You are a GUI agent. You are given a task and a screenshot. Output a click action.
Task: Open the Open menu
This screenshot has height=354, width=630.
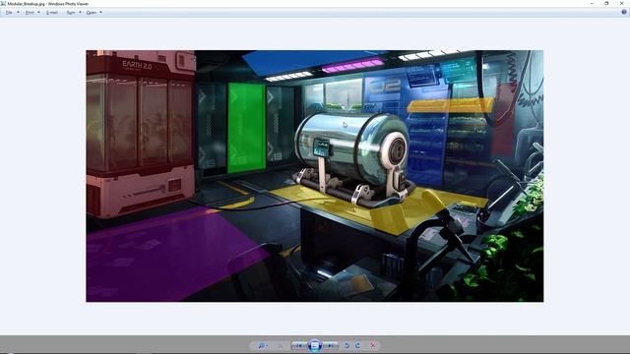(92, 13)
